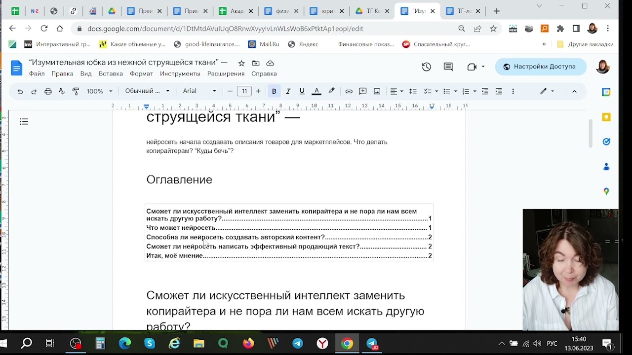Open numbered list options
Image resolution: width=632 pixels, height=355 pixels.
point(469,91)
